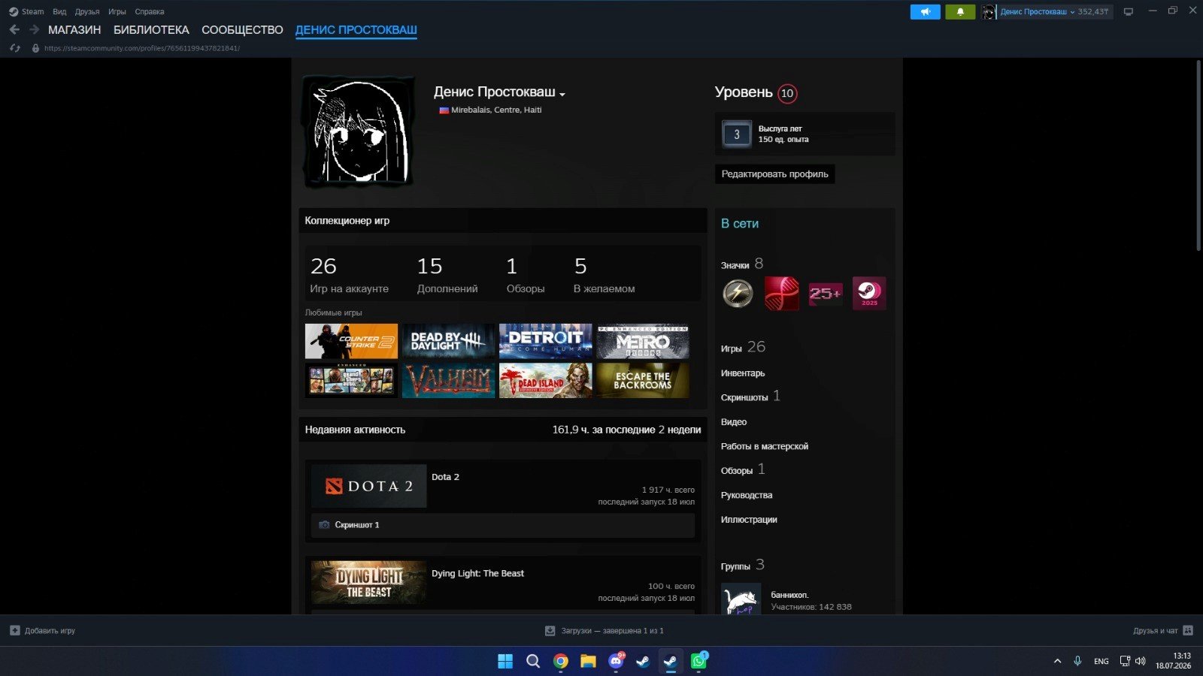The height and width of the screenshot is (676, 1203).
Task: Click the Escape the Backrooms thumbnail
Action: 643,380
